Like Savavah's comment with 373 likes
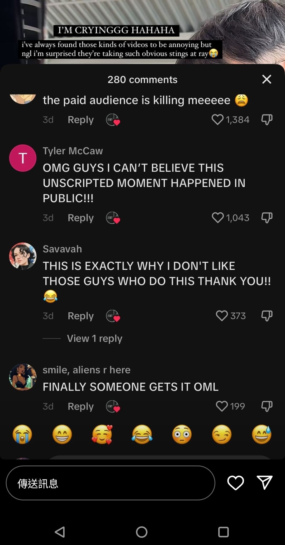This screenshot has width=285, height=545. pyautogui.click(x=222, y=316)
